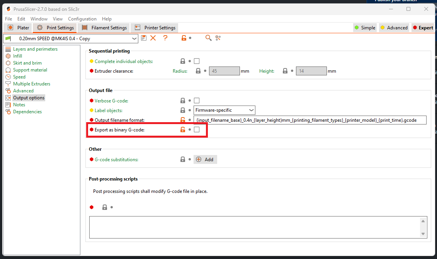Viewport: 437px width, 259px height.
Task: Click the Extruder clearance Radius field
Action: click(x=224, y=71)
